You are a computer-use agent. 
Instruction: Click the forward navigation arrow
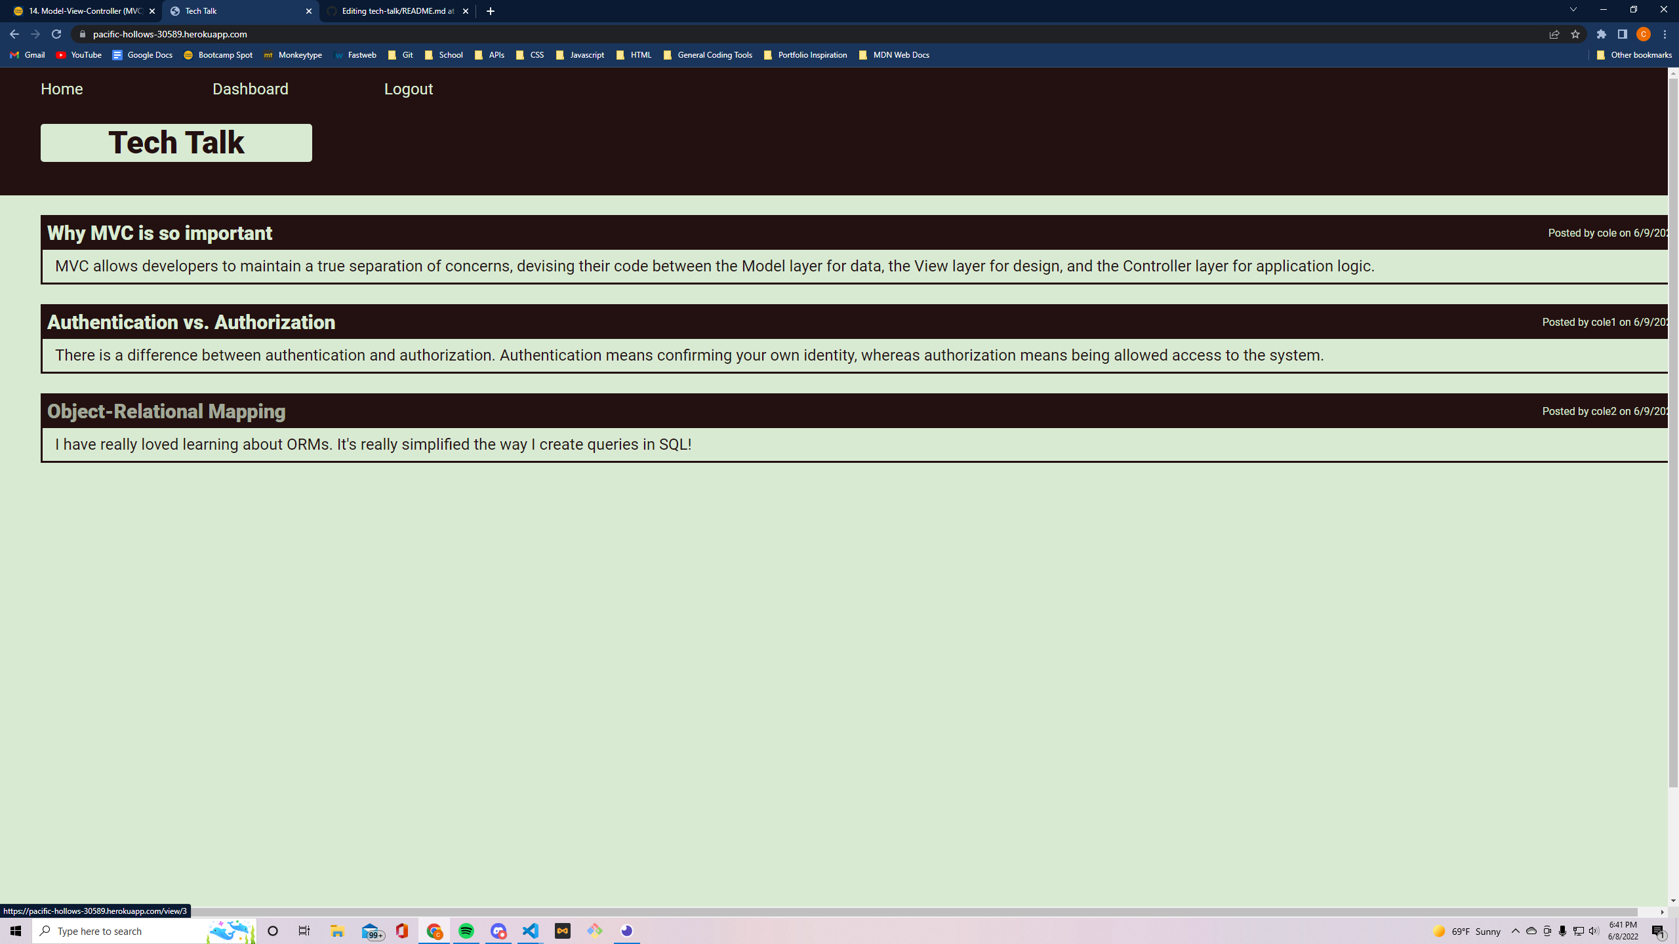coord(35,34)
